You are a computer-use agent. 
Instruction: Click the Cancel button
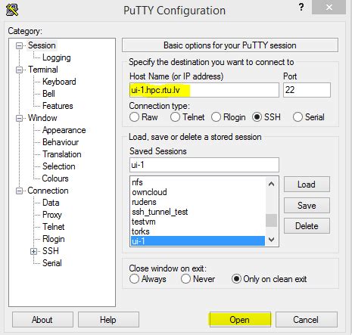tap(306, 320)
